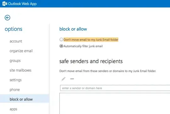Select "Don't move email to my Junk Email folder"

61,39
